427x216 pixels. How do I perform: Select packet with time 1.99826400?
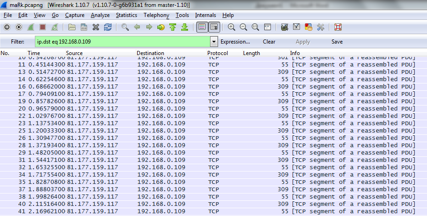coord(214,197)
